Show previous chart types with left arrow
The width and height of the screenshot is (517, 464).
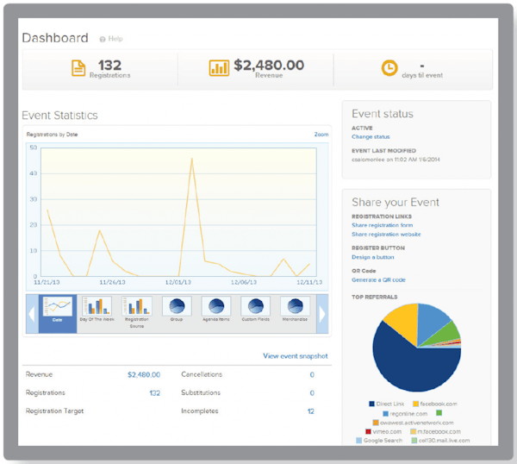coord(32,314)
